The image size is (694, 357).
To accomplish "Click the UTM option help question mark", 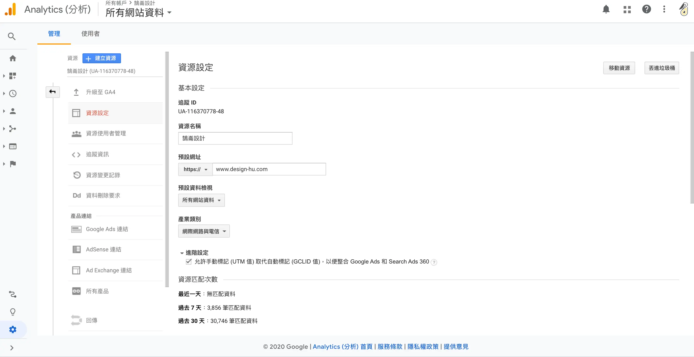I will click(x=434, y=262).
